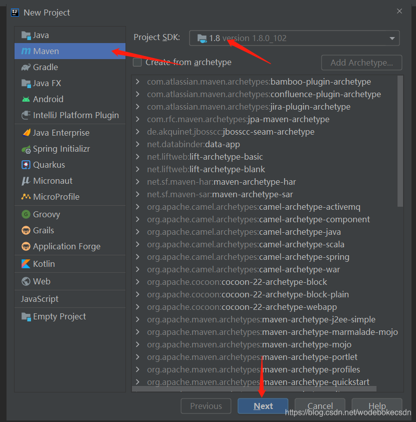Expand maven-archetype-quickstart entry
416x422 pixels.
click(137, 382)
